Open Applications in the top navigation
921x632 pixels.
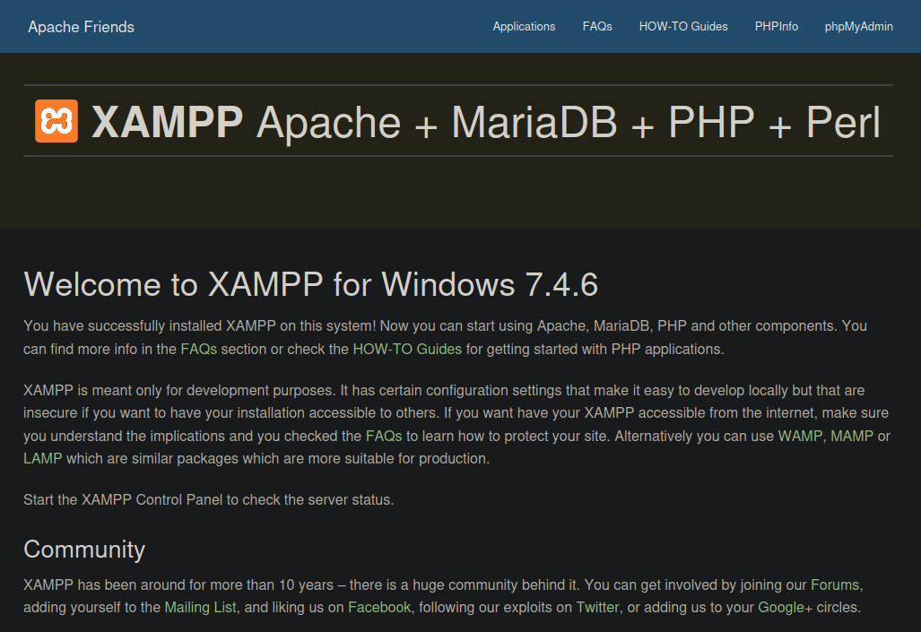pos(524,27)
